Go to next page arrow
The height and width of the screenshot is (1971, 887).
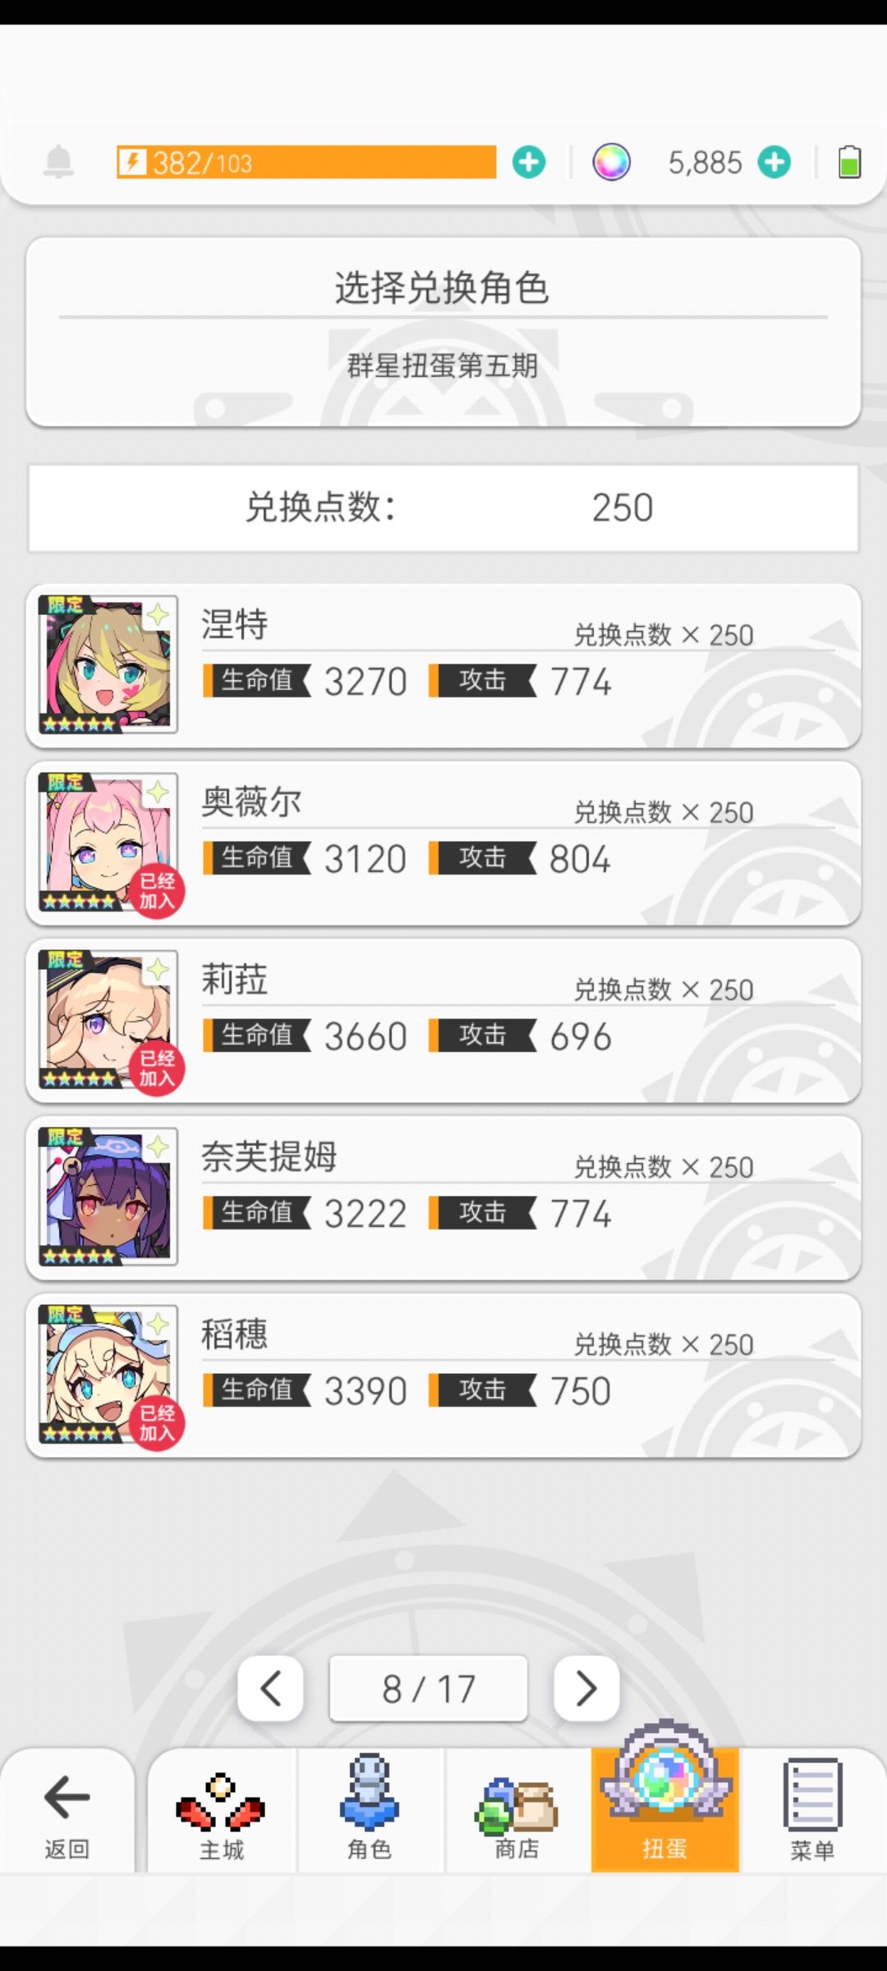pyautogui.click(x=586, y=1688)
